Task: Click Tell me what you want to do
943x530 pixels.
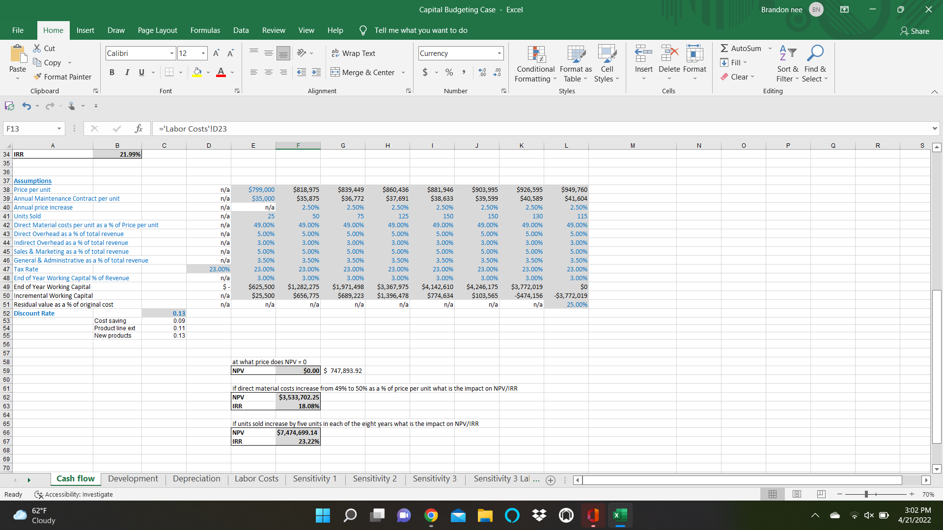Action: (420, 30)
